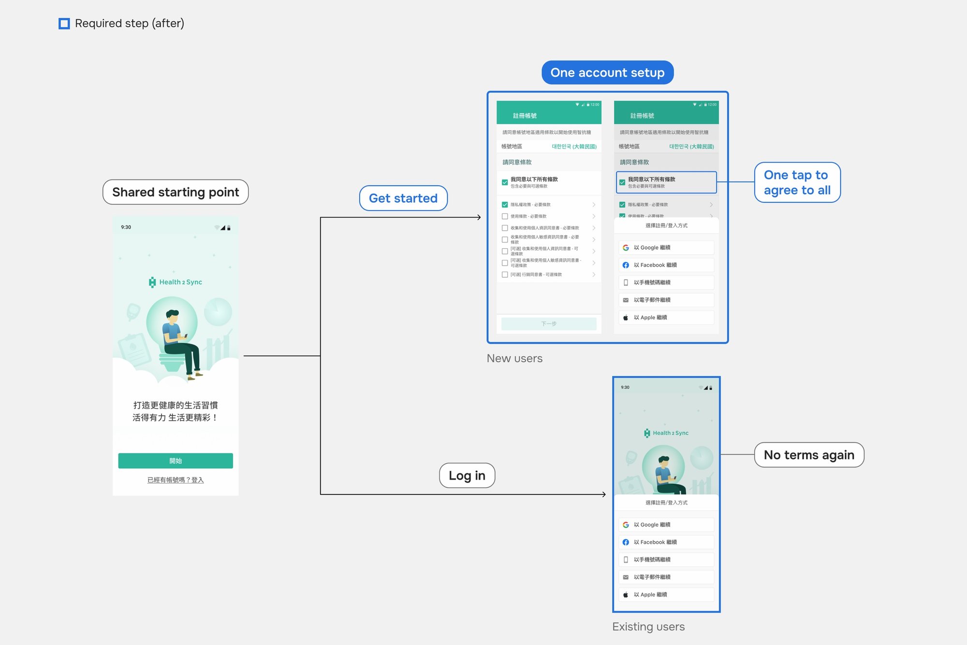
Task: Tap the Facebook icon in the New users sign-in sheet
Action: (x=626, y=265)
